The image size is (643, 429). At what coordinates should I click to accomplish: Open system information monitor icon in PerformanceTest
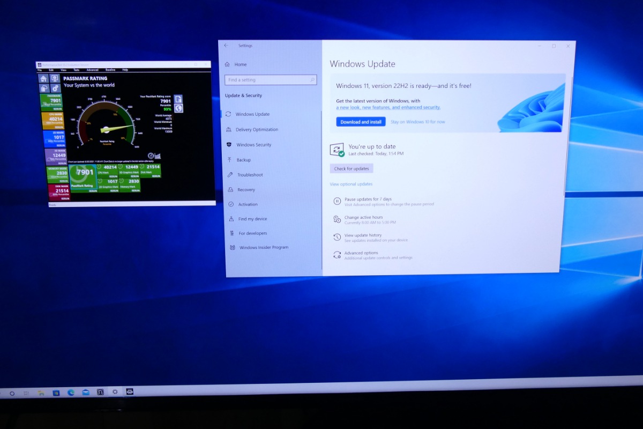(55, 78)
